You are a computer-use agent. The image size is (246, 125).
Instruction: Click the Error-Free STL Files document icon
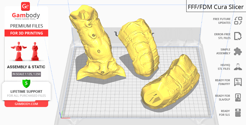[x=238, y=36]
